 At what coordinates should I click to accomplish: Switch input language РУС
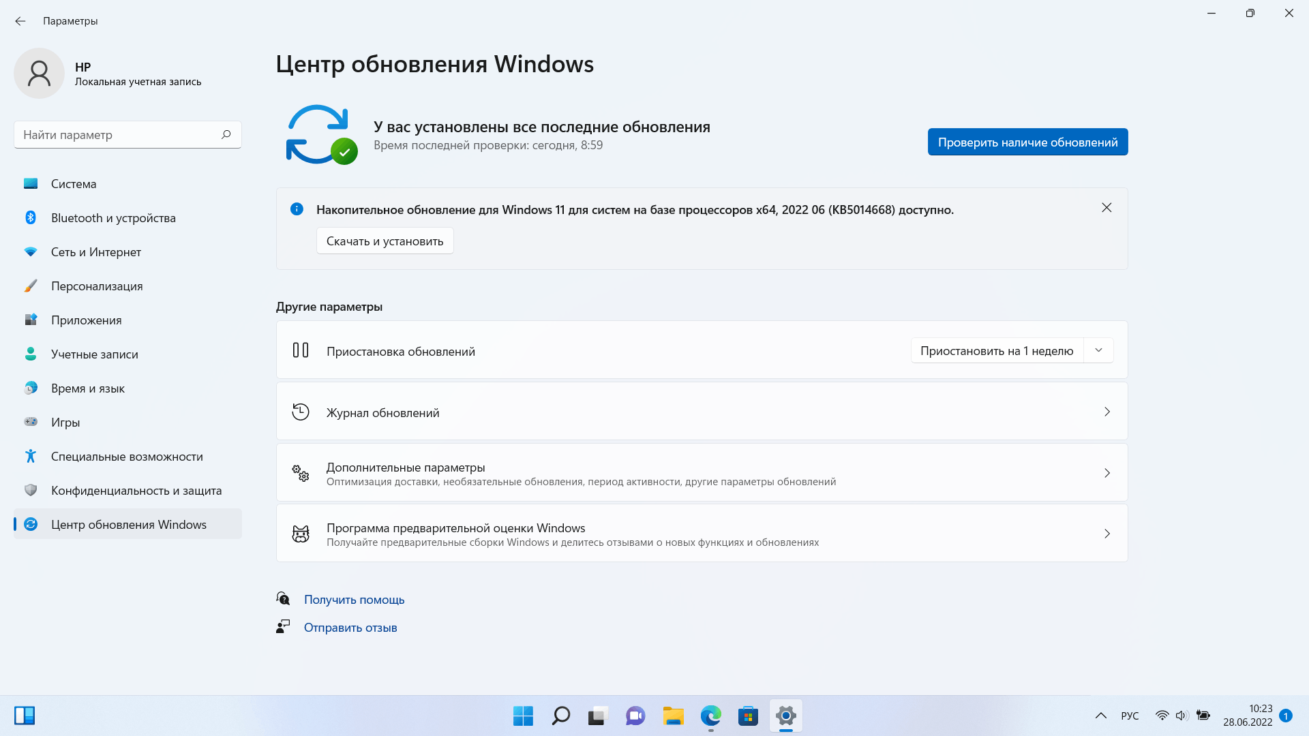pos(1130,716)
